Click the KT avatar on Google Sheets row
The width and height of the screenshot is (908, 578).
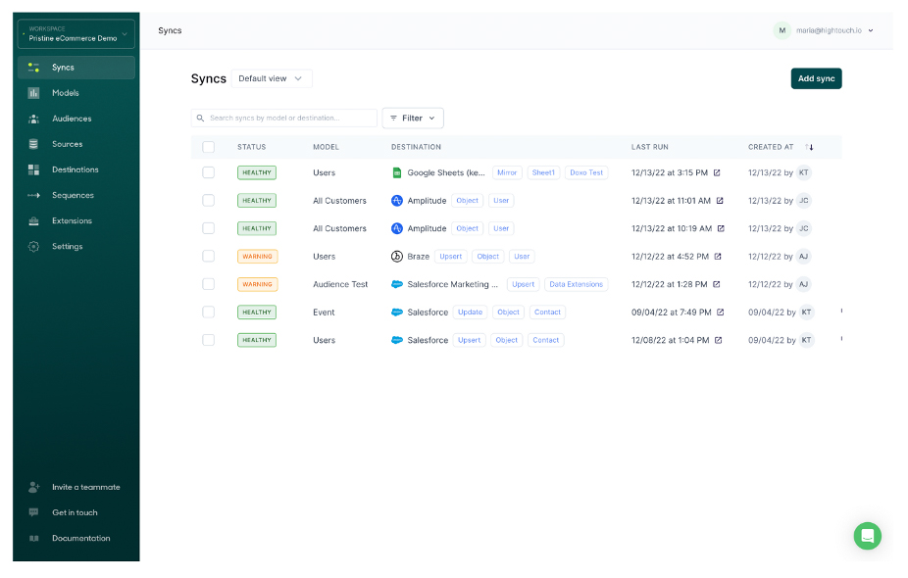pos(804,172)
